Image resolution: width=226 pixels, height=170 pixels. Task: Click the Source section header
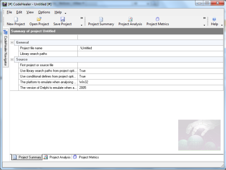point(119,59)
